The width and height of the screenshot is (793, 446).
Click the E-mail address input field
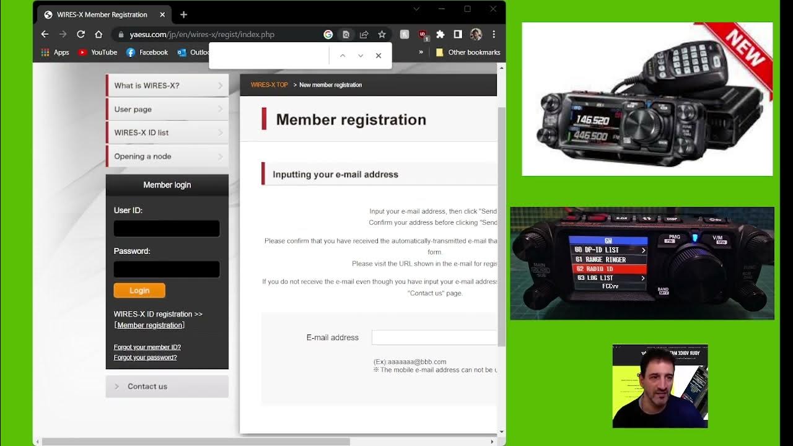pos(434,338)
